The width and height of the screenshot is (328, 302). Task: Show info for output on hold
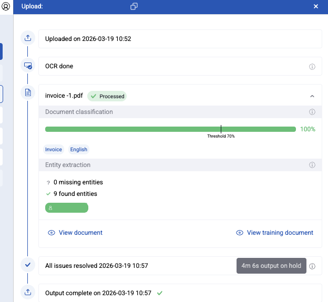(x=312, y=266)
